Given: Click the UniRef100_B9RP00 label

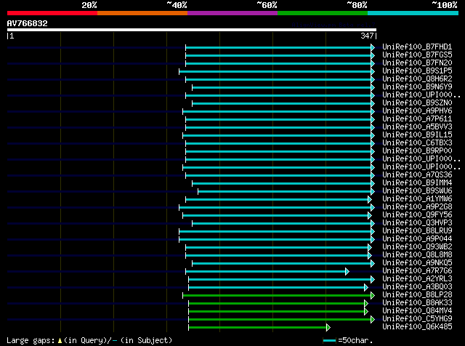Looking at the screenshot, I should pyautogui.click(x=417, y=151).
